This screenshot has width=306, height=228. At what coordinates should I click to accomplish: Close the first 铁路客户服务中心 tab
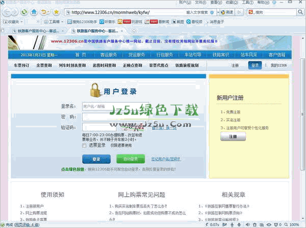coord(63,31)
